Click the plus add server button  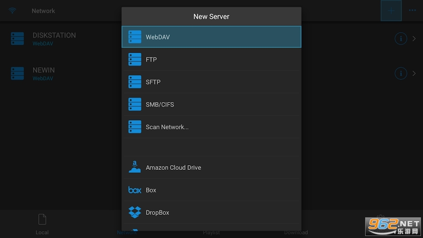[x=391, y=11]
